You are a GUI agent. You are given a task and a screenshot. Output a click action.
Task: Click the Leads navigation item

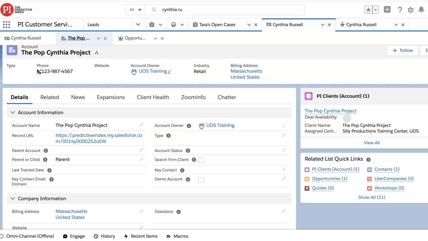point(93,24)
